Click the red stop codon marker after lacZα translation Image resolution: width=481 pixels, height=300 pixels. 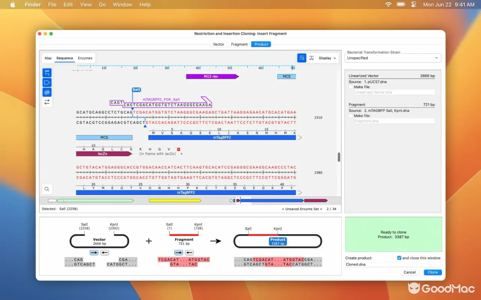click(178, 149)
